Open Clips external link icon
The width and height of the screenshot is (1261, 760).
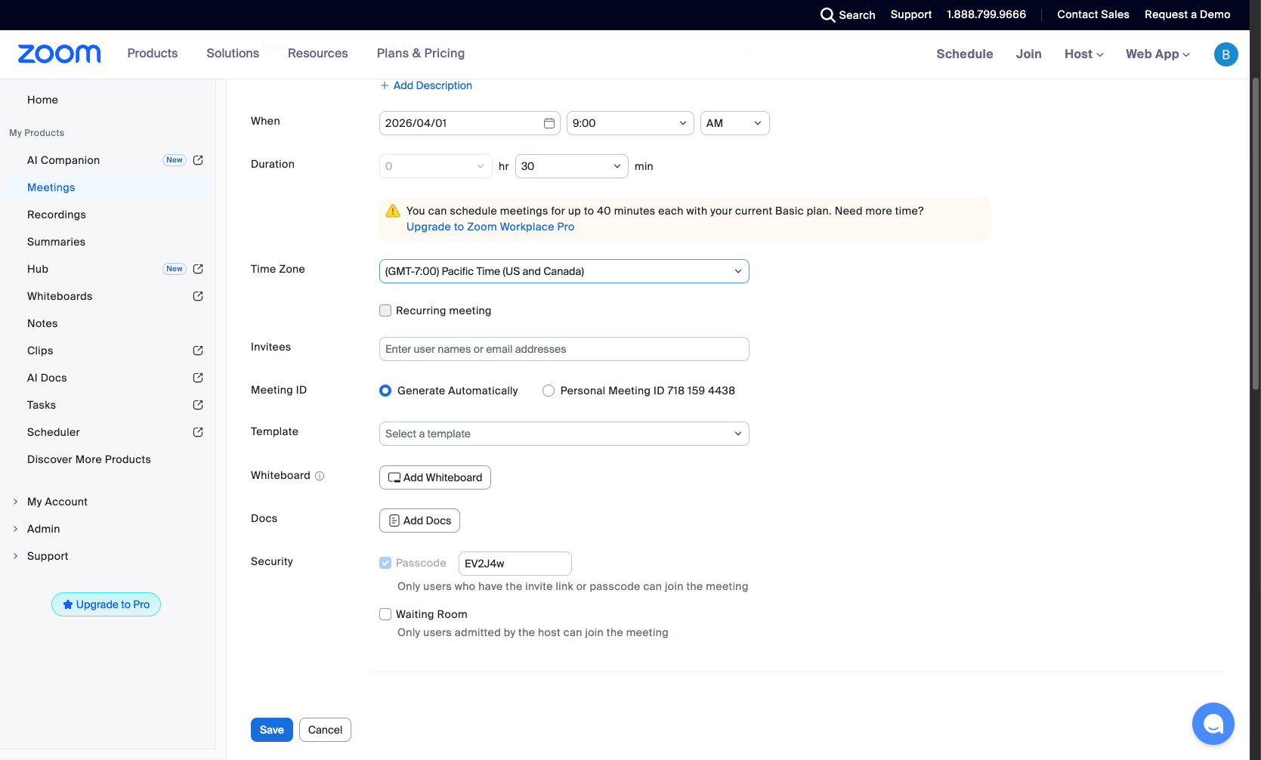coord(198,351)
